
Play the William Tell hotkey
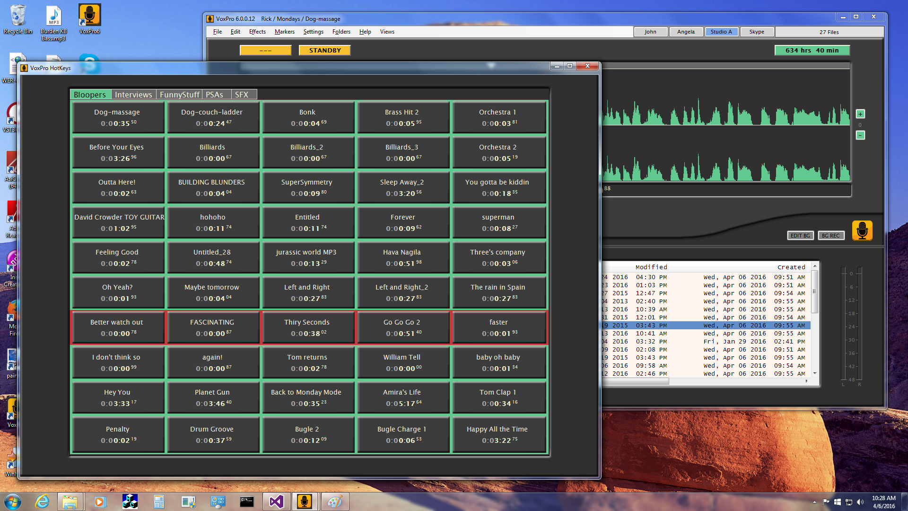click(402, 362)
